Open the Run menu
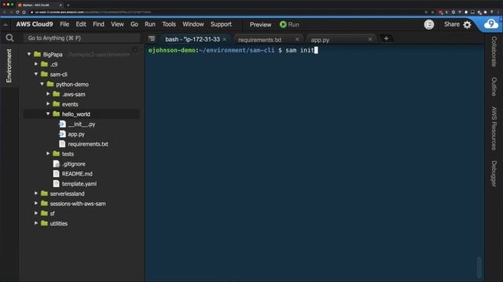 (150, 24)
